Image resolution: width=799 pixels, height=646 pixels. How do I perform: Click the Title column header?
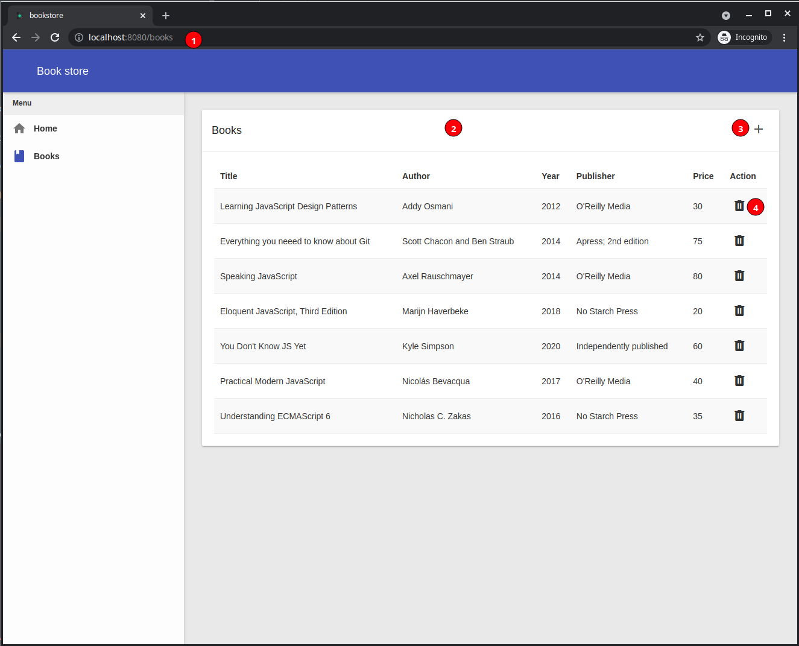[229, 176]
